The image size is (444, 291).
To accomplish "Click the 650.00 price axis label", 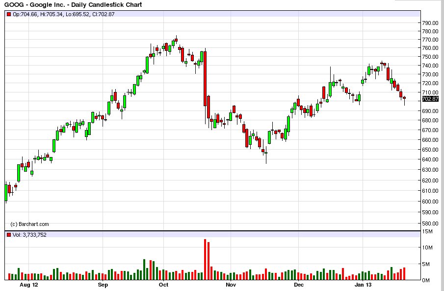I will 430,150.
